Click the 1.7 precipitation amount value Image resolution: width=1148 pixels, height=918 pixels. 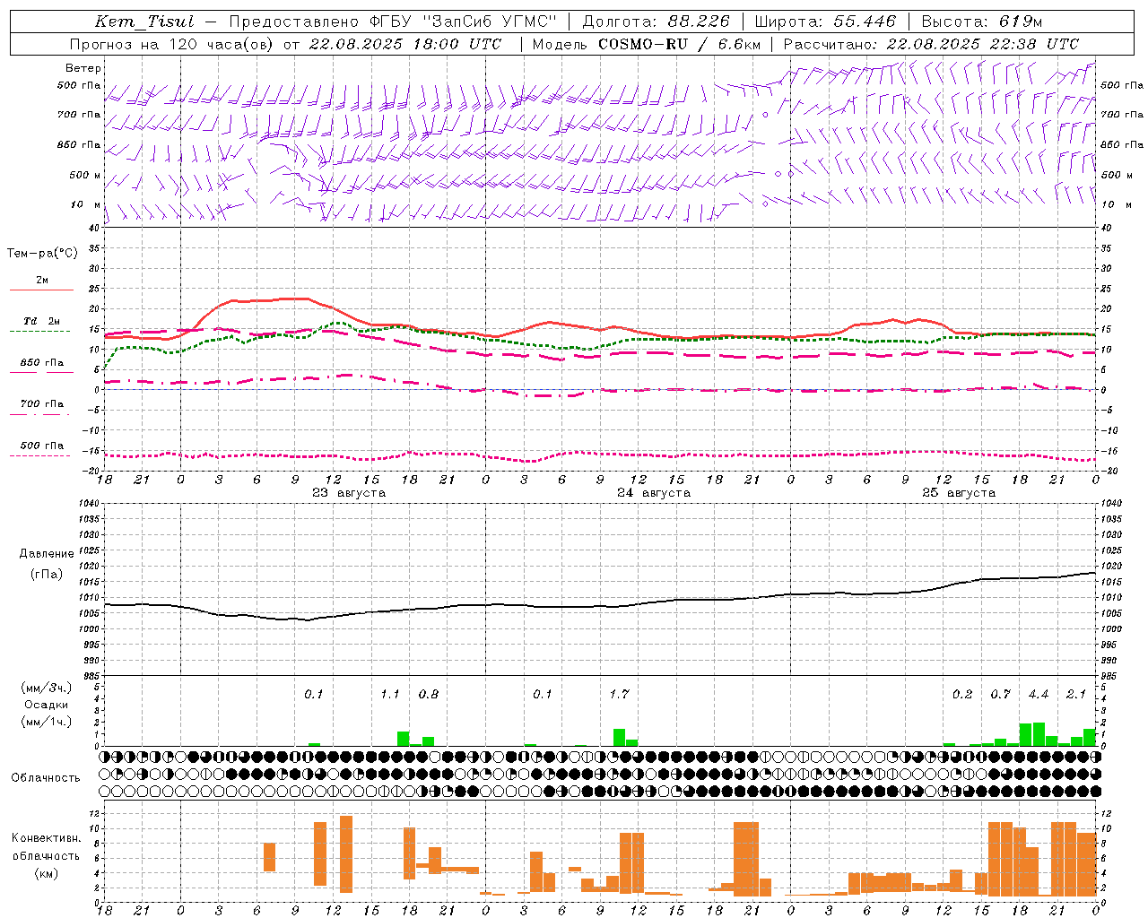[x=619, y=695]
